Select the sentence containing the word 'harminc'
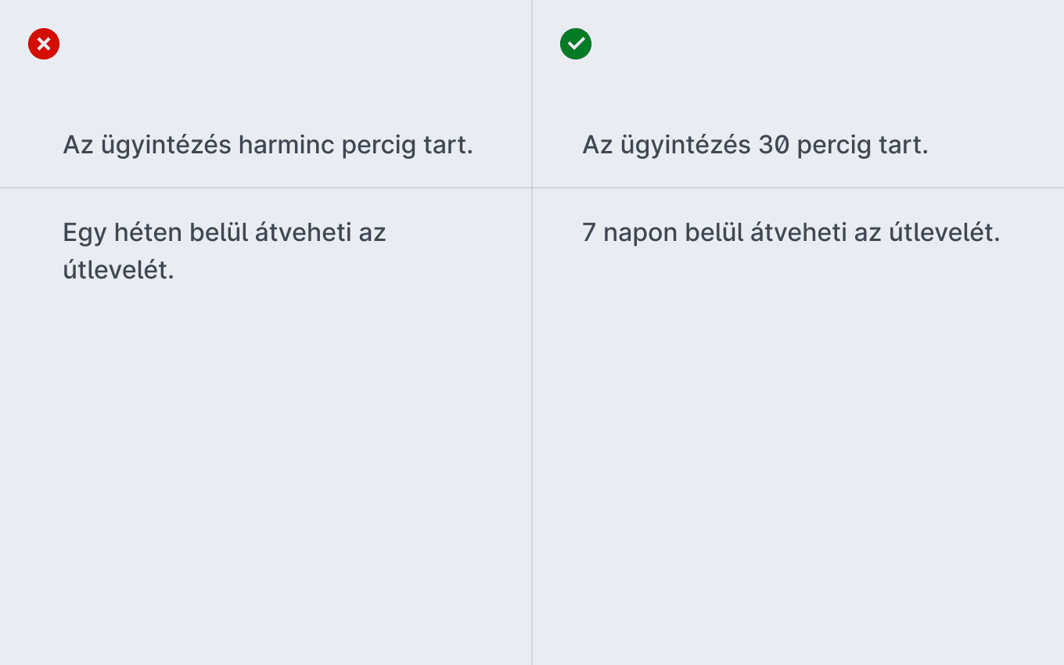 coord(268,146)
